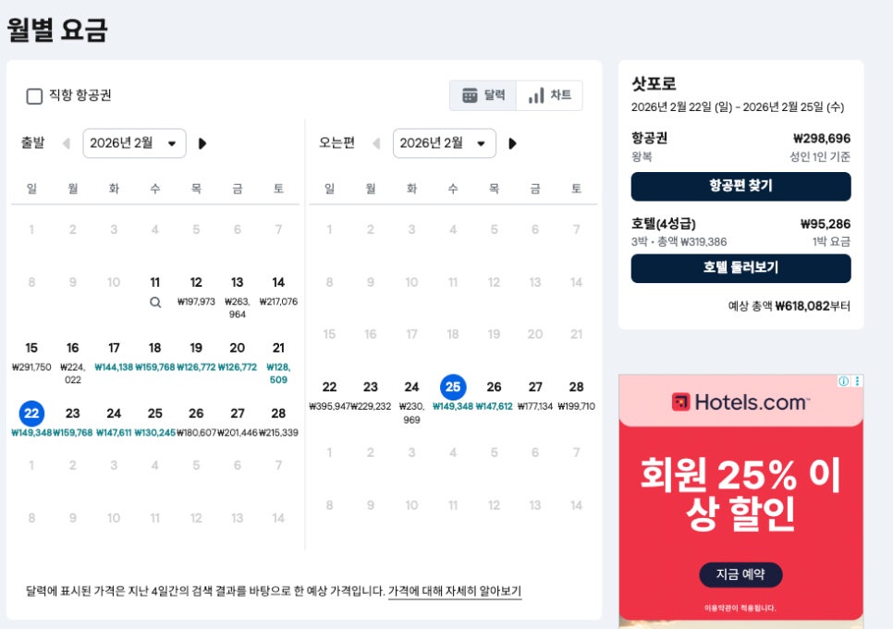Select departure date 27 priced ₩201,446
The image size is (893, 629).
238,422
